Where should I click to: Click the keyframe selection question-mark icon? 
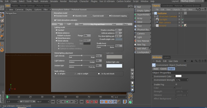(96, 102)
